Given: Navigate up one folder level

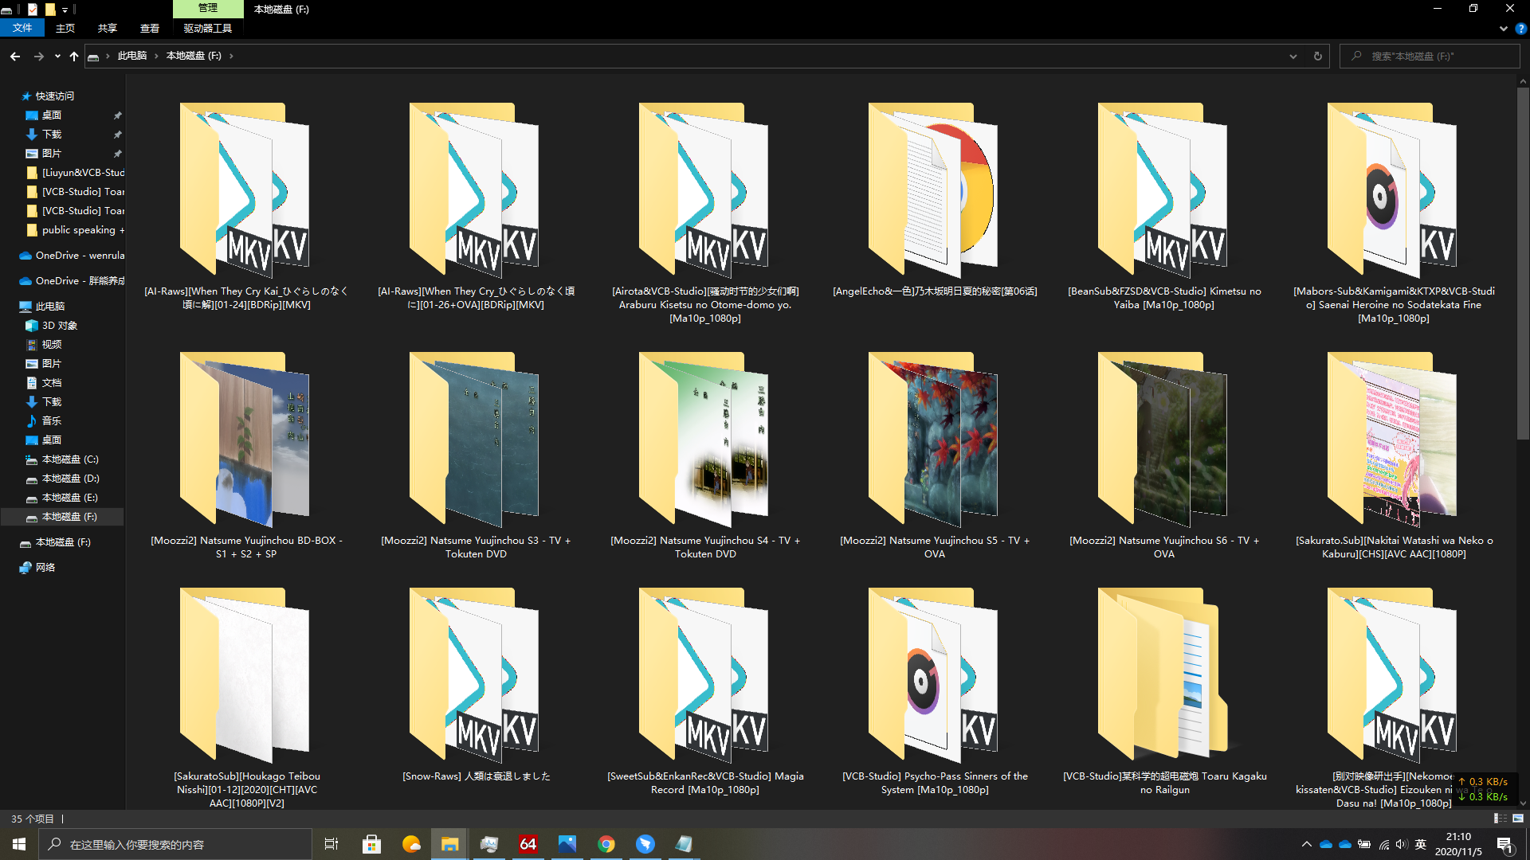Looking at the screenshot, I should [74, 56].
